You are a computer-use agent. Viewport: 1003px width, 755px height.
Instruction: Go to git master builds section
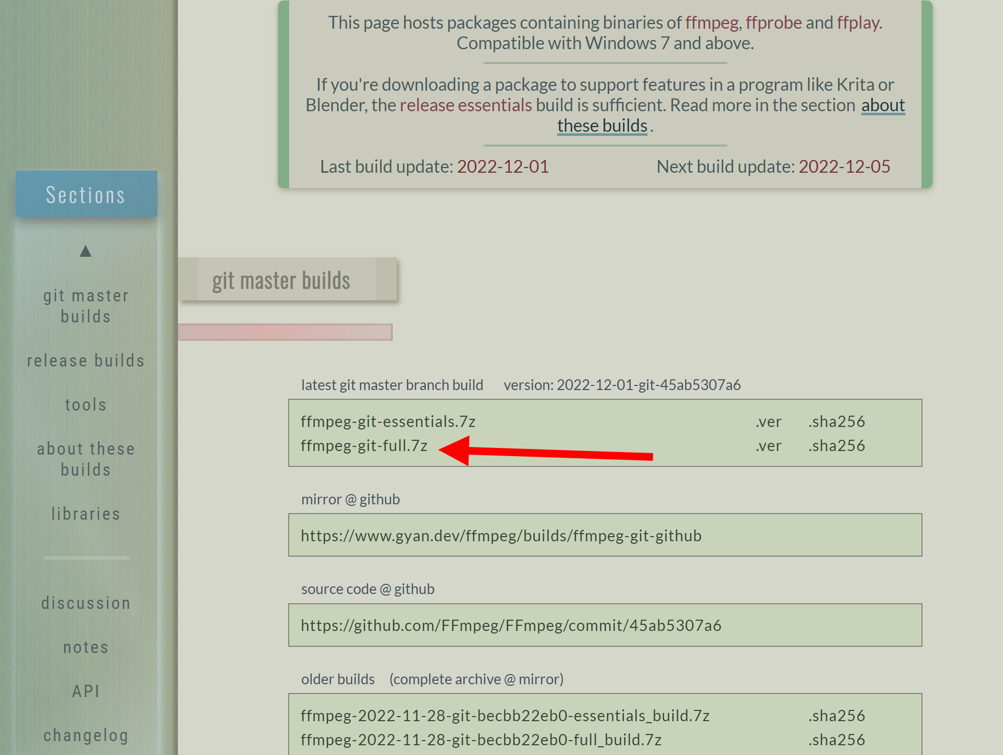click(86, 306)
